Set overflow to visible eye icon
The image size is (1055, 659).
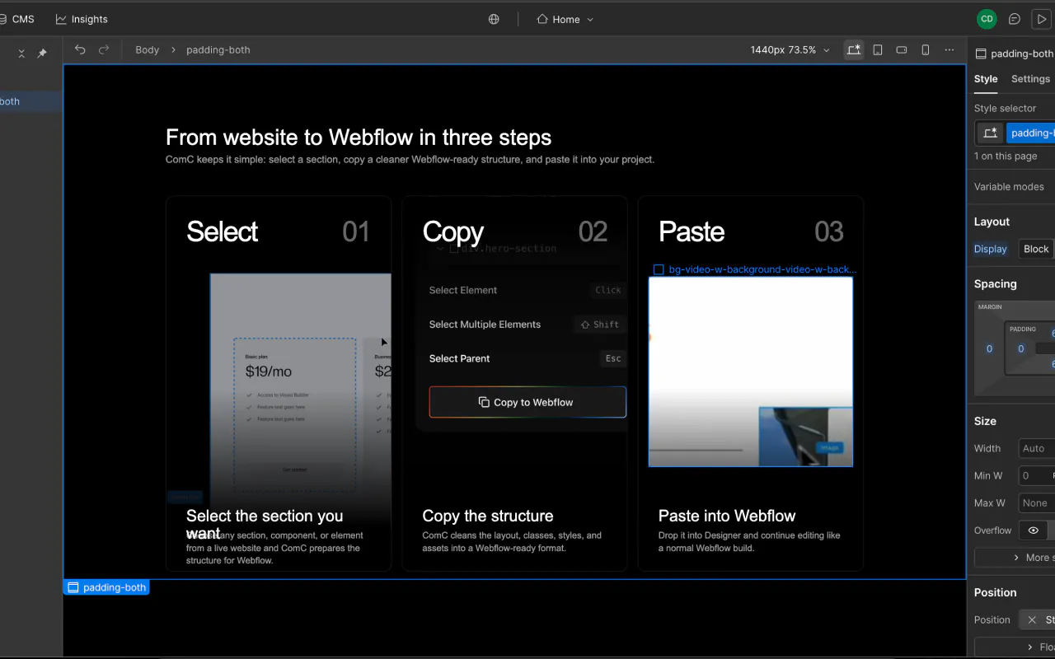1033,530
